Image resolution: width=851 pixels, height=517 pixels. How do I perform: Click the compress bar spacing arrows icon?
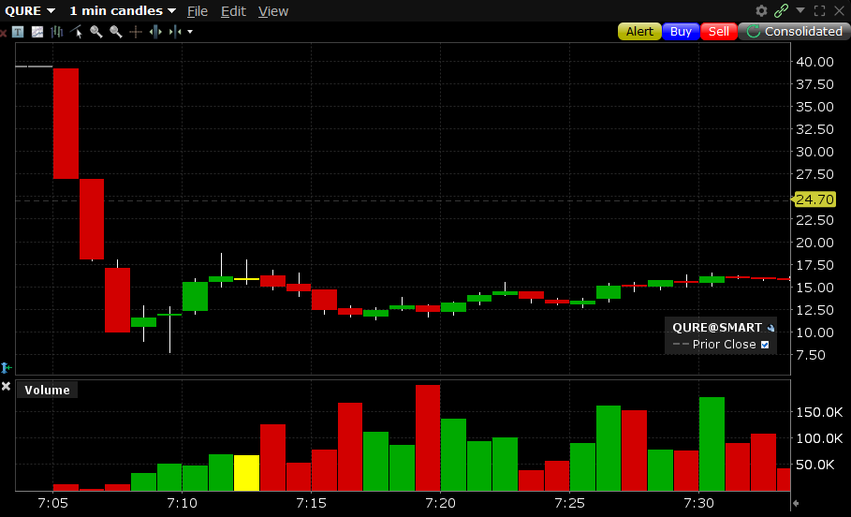pos(175,32)
